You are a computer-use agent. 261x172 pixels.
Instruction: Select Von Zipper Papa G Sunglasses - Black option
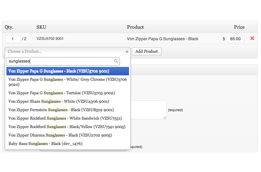point(68,71)
